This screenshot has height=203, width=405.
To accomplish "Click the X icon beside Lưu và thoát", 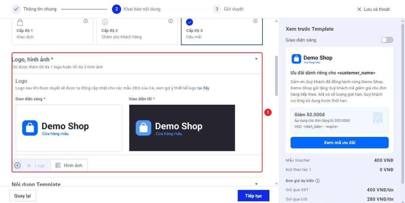I will (359, 9).
